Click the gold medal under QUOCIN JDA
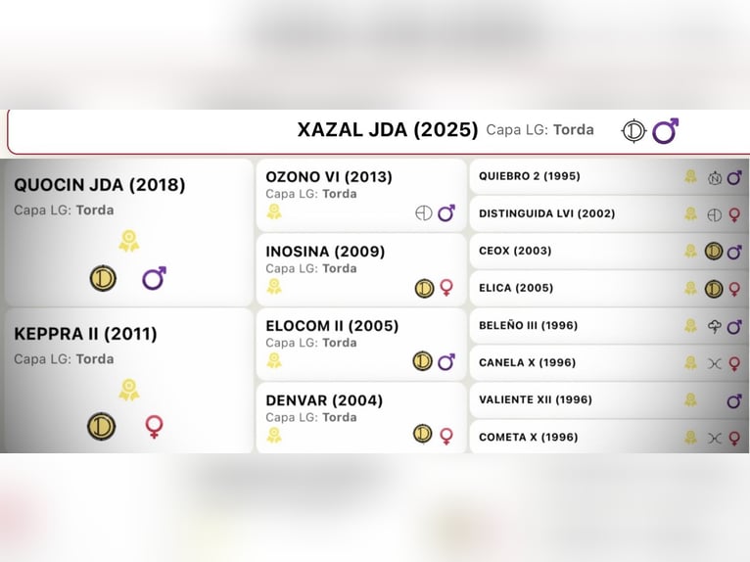The width and height of the screenshot is (750, 562). (x=103, y=278)
